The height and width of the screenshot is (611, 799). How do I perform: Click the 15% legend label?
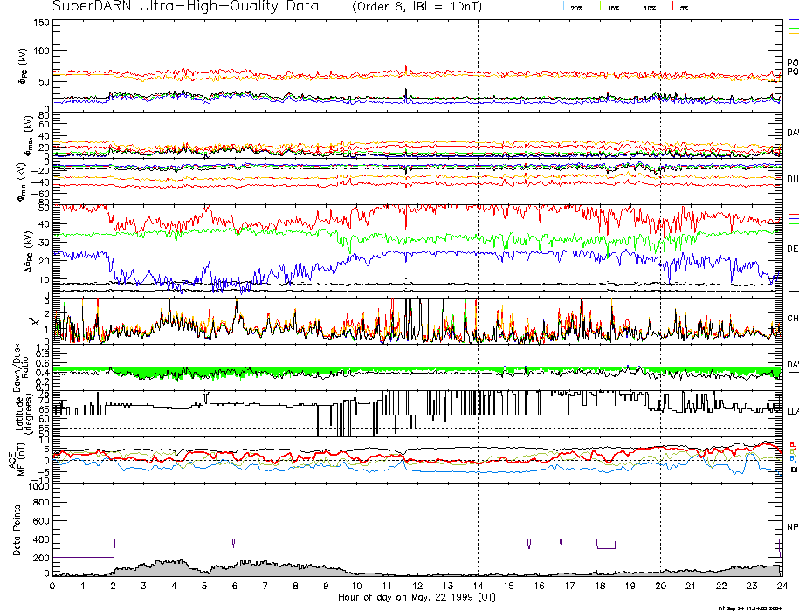pyautogui.click(x=613, y=7)
